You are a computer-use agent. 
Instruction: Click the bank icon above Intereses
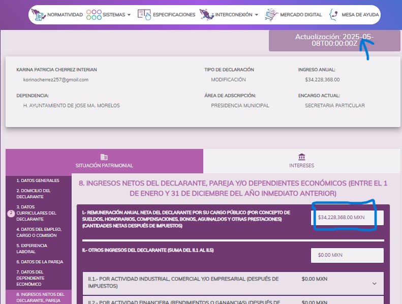pos(302,157)
